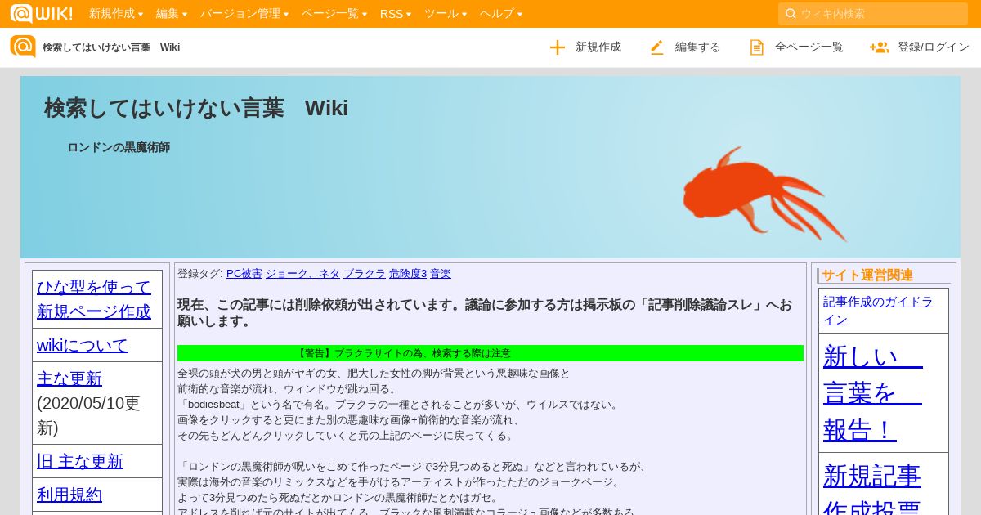Open the 編集 dropdown menu
The image size is (981, 515).
coord(172,14)
